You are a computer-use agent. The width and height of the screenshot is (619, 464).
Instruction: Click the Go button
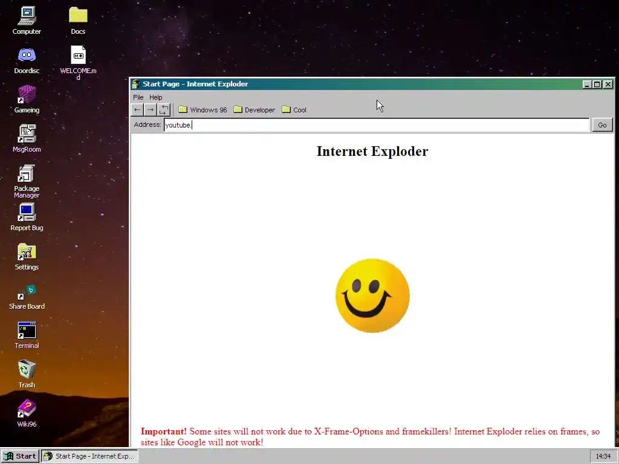[x=602, y=125]
